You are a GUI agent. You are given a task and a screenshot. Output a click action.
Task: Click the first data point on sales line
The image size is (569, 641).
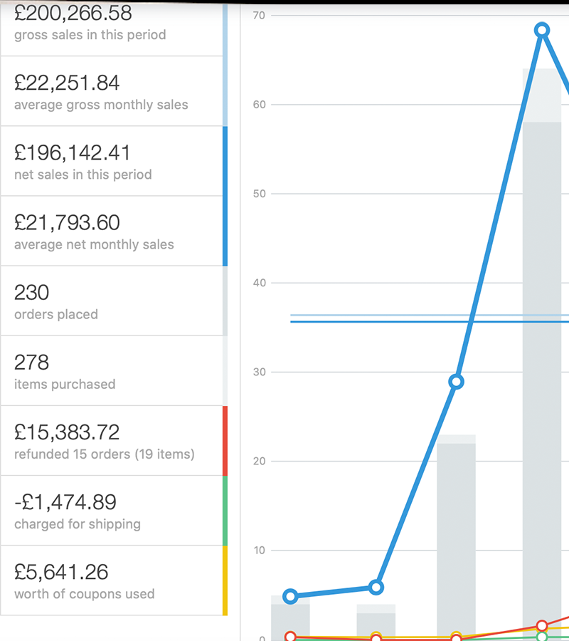[291, 596]
